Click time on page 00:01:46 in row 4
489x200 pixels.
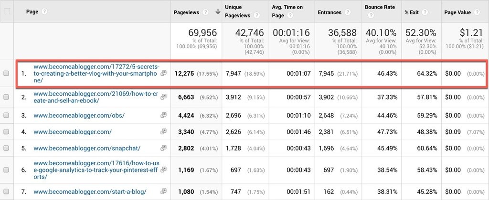[299, 132]
